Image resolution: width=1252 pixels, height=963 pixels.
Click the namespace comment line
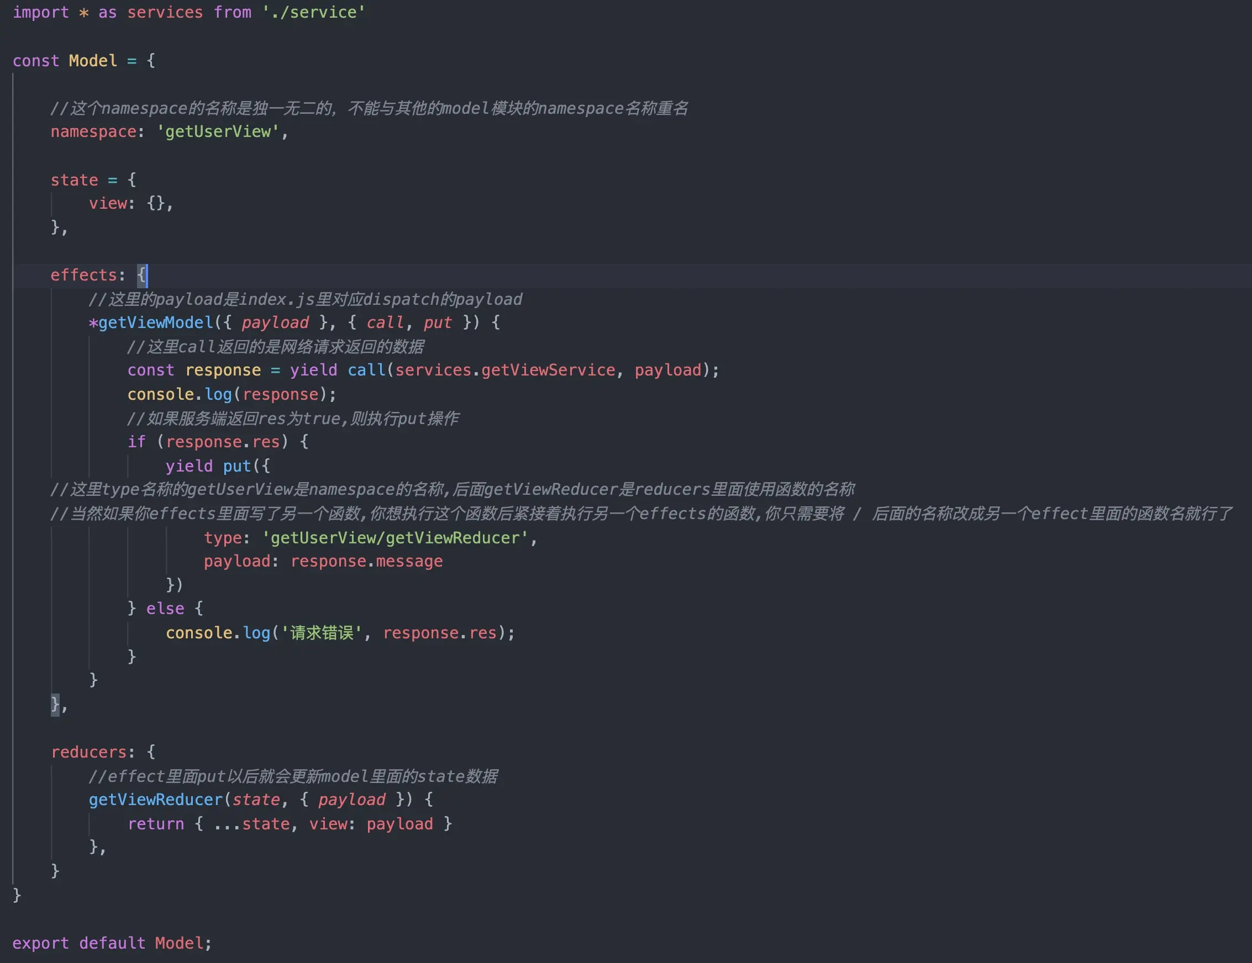tap(369, 108)
